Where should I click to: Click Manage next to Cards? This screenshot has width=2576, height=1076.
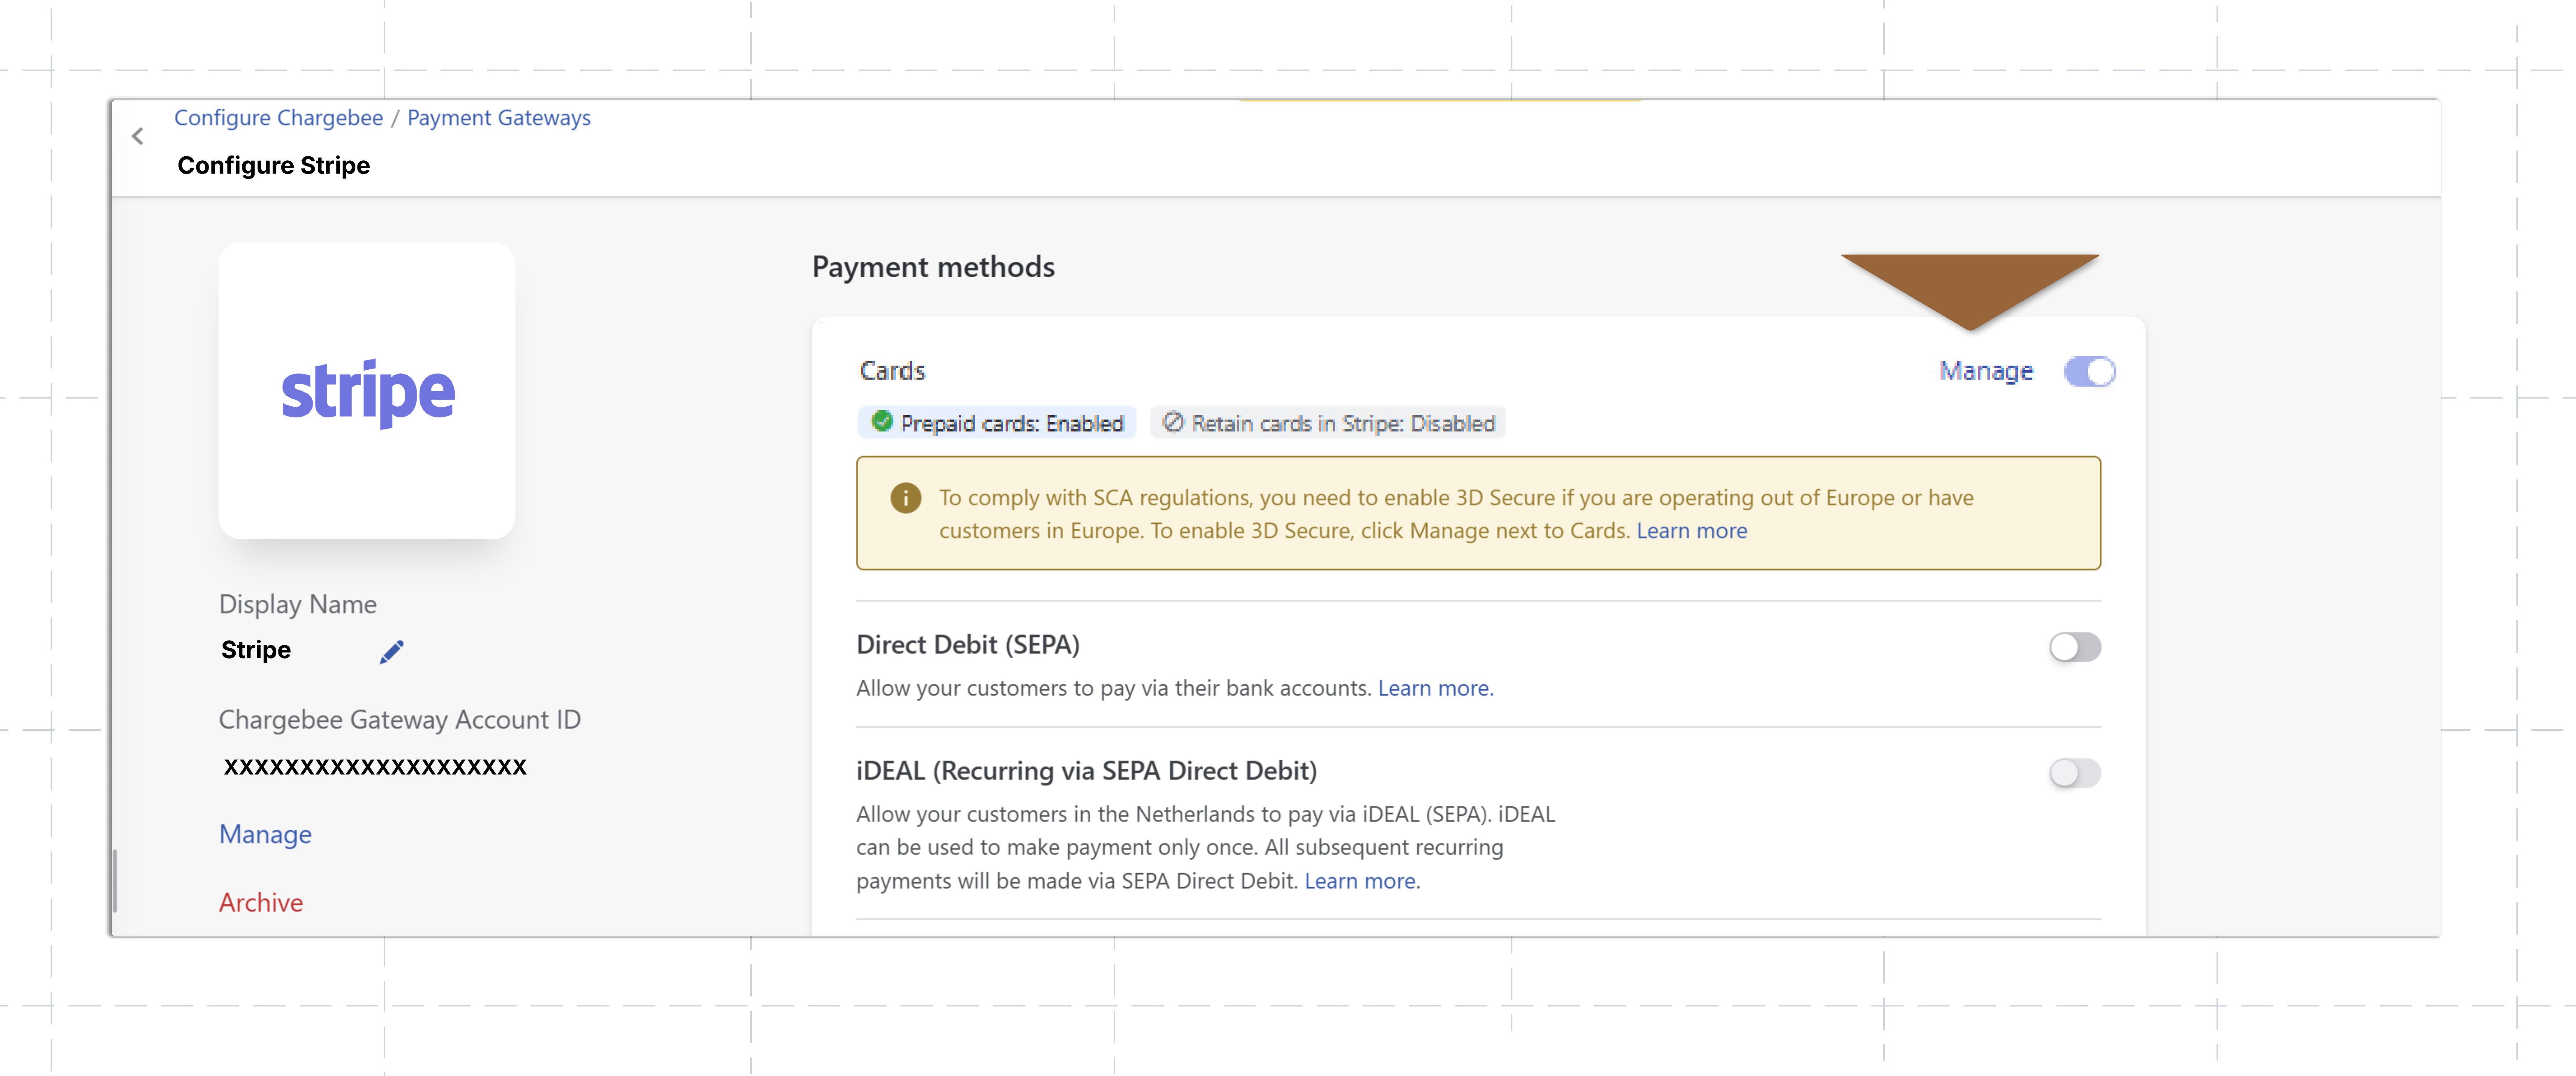coord(1986,371)
